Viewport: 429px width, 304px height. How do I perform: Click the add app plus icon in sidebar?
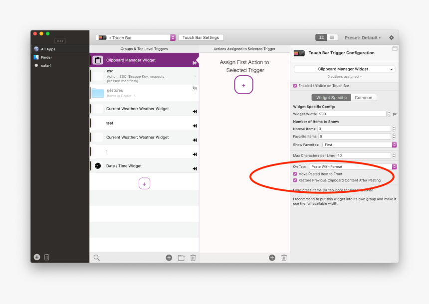click(x=37, y=257)
